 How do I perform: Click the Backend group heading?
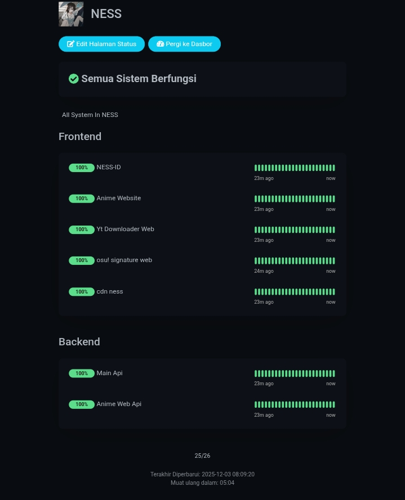[79, 342]
